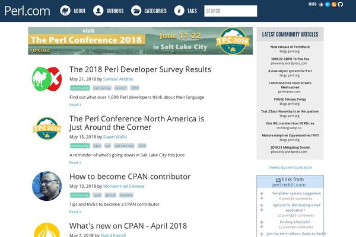356x237 pixels.
Task: Click reddit icon beside links from
Action: (278, 180)
